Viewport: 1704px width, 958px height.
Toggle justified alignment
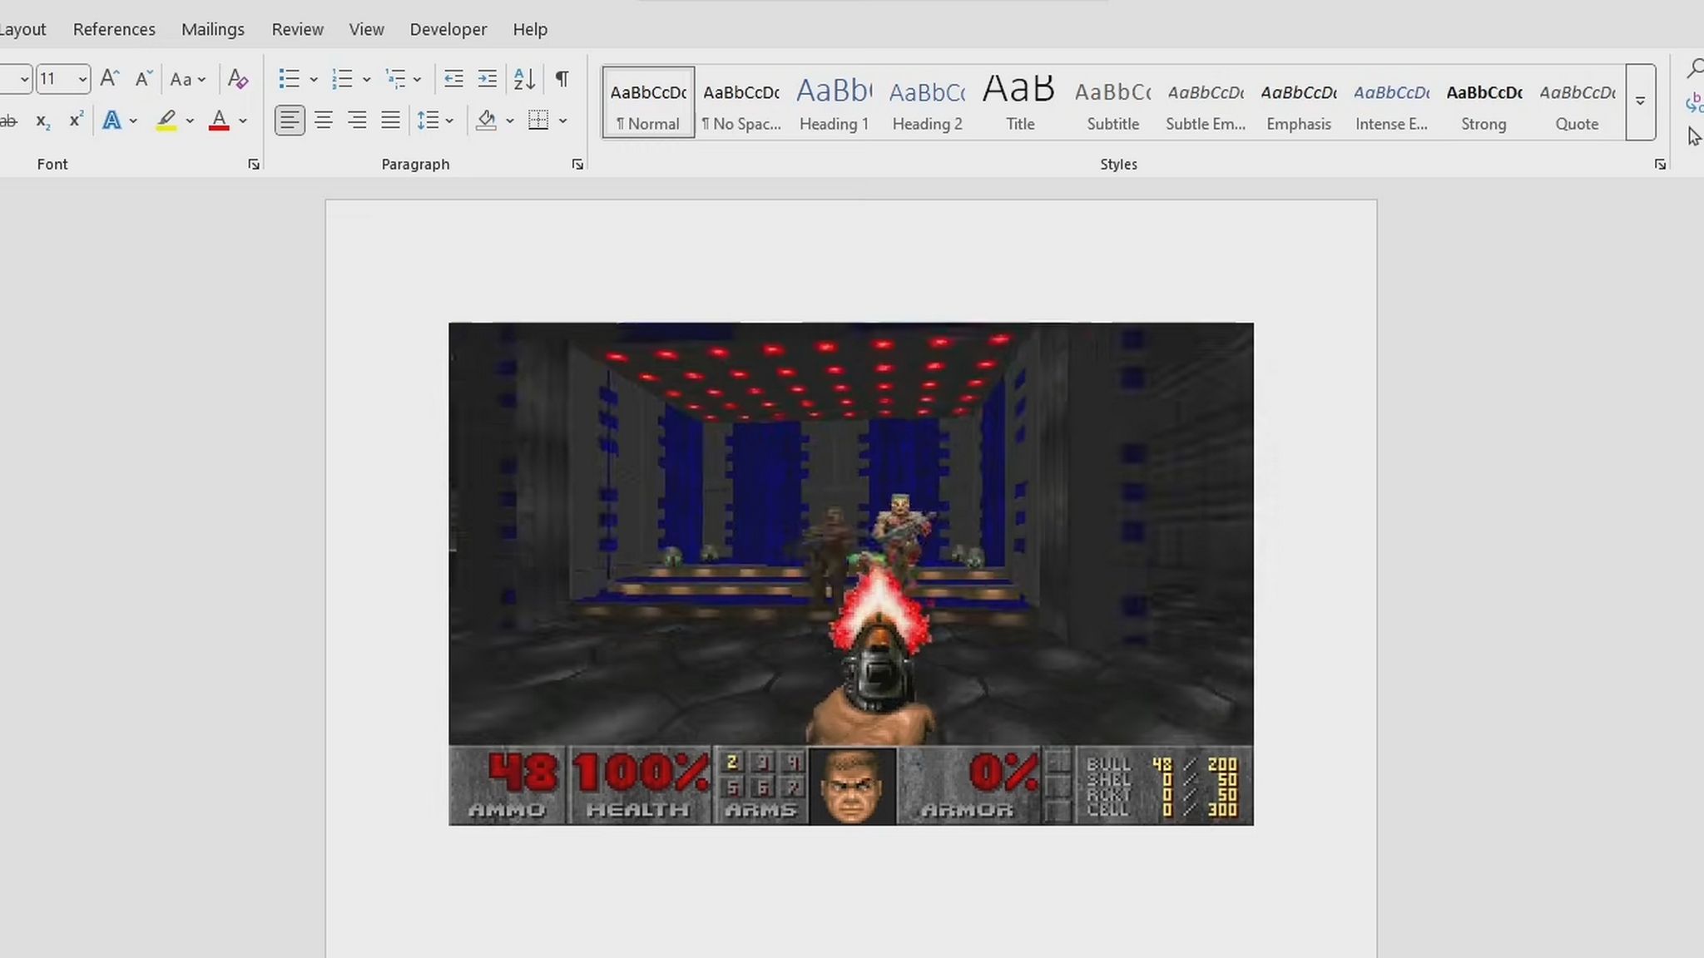coord(390,121)
